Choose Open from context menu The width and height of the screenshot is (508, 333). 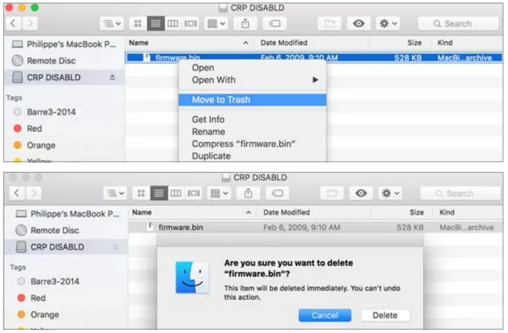(x=252, y=68)
